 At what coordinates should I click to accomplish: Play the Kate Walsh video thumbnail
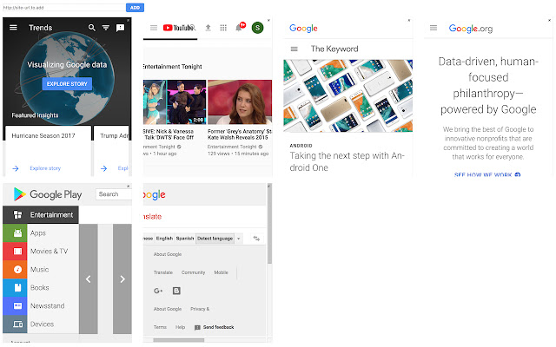coord(240,102)
